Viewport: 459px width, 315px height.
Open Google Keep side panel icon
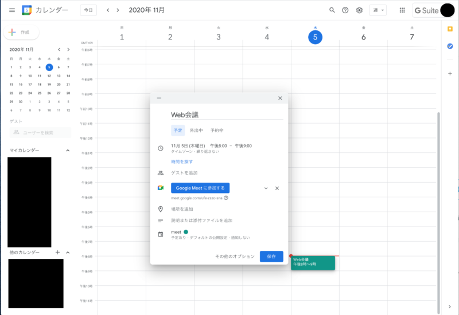(x=450, y=29)
